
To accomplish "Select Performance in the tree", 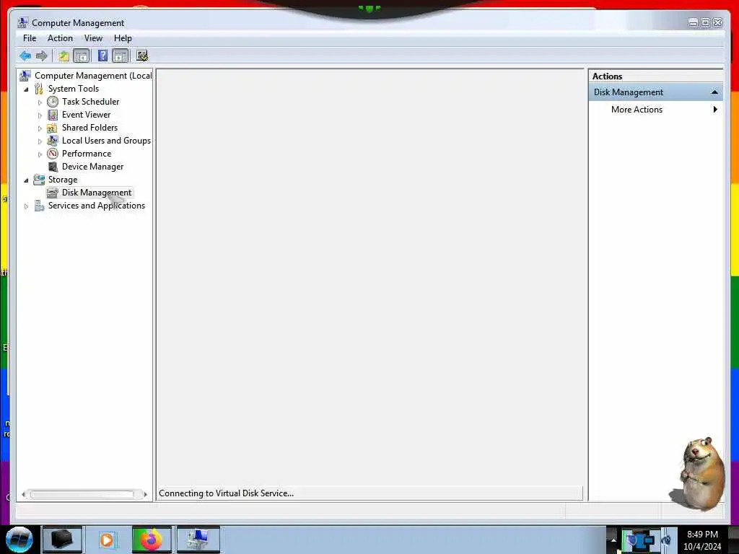I will (87, 154).
